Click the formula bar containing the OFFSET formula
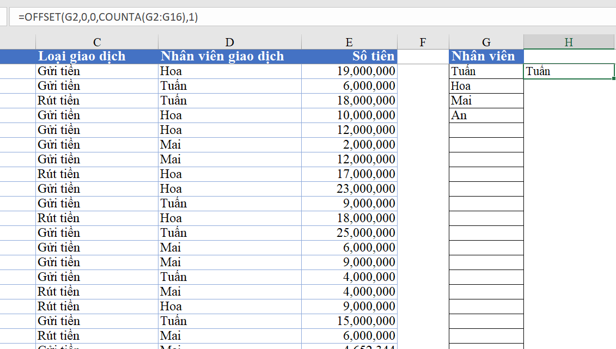Viewport: 616px width, 349px height. (x=312, y=17)
